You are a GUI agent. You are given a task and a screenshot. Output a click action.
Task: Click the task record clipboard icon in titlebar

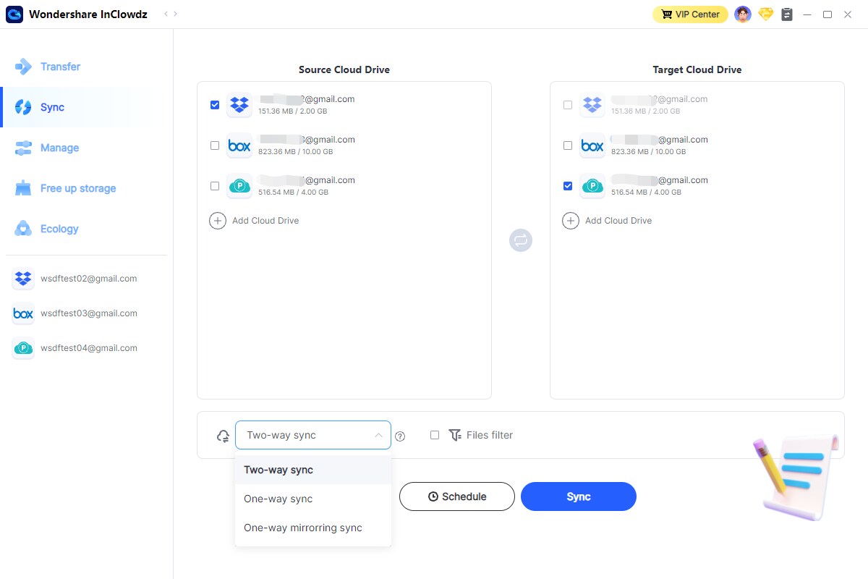tap(786, 14)
